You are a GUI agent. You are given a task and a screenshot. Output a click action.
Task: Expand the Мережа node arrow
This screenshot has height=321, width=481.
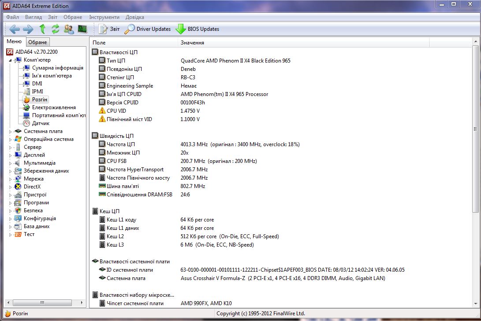[11, 179]
